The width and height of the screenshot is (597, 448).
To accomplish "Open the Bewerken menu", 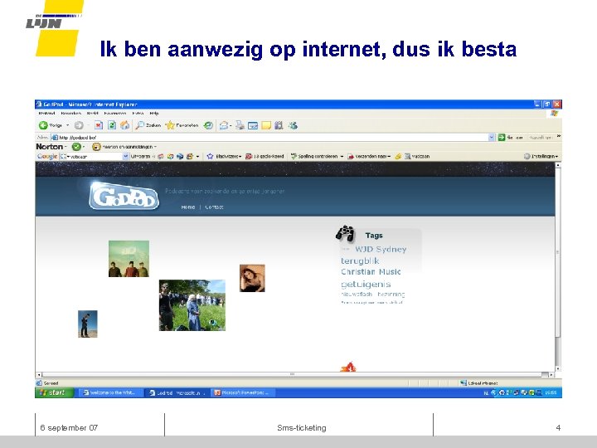I will (x=70, y=113).
